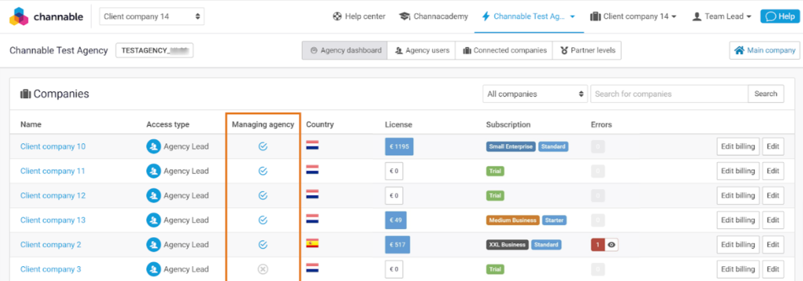The width and height of the screenshot is (803, 281).
Task: Click the € 49 license badge
Action: click(396, 220)
